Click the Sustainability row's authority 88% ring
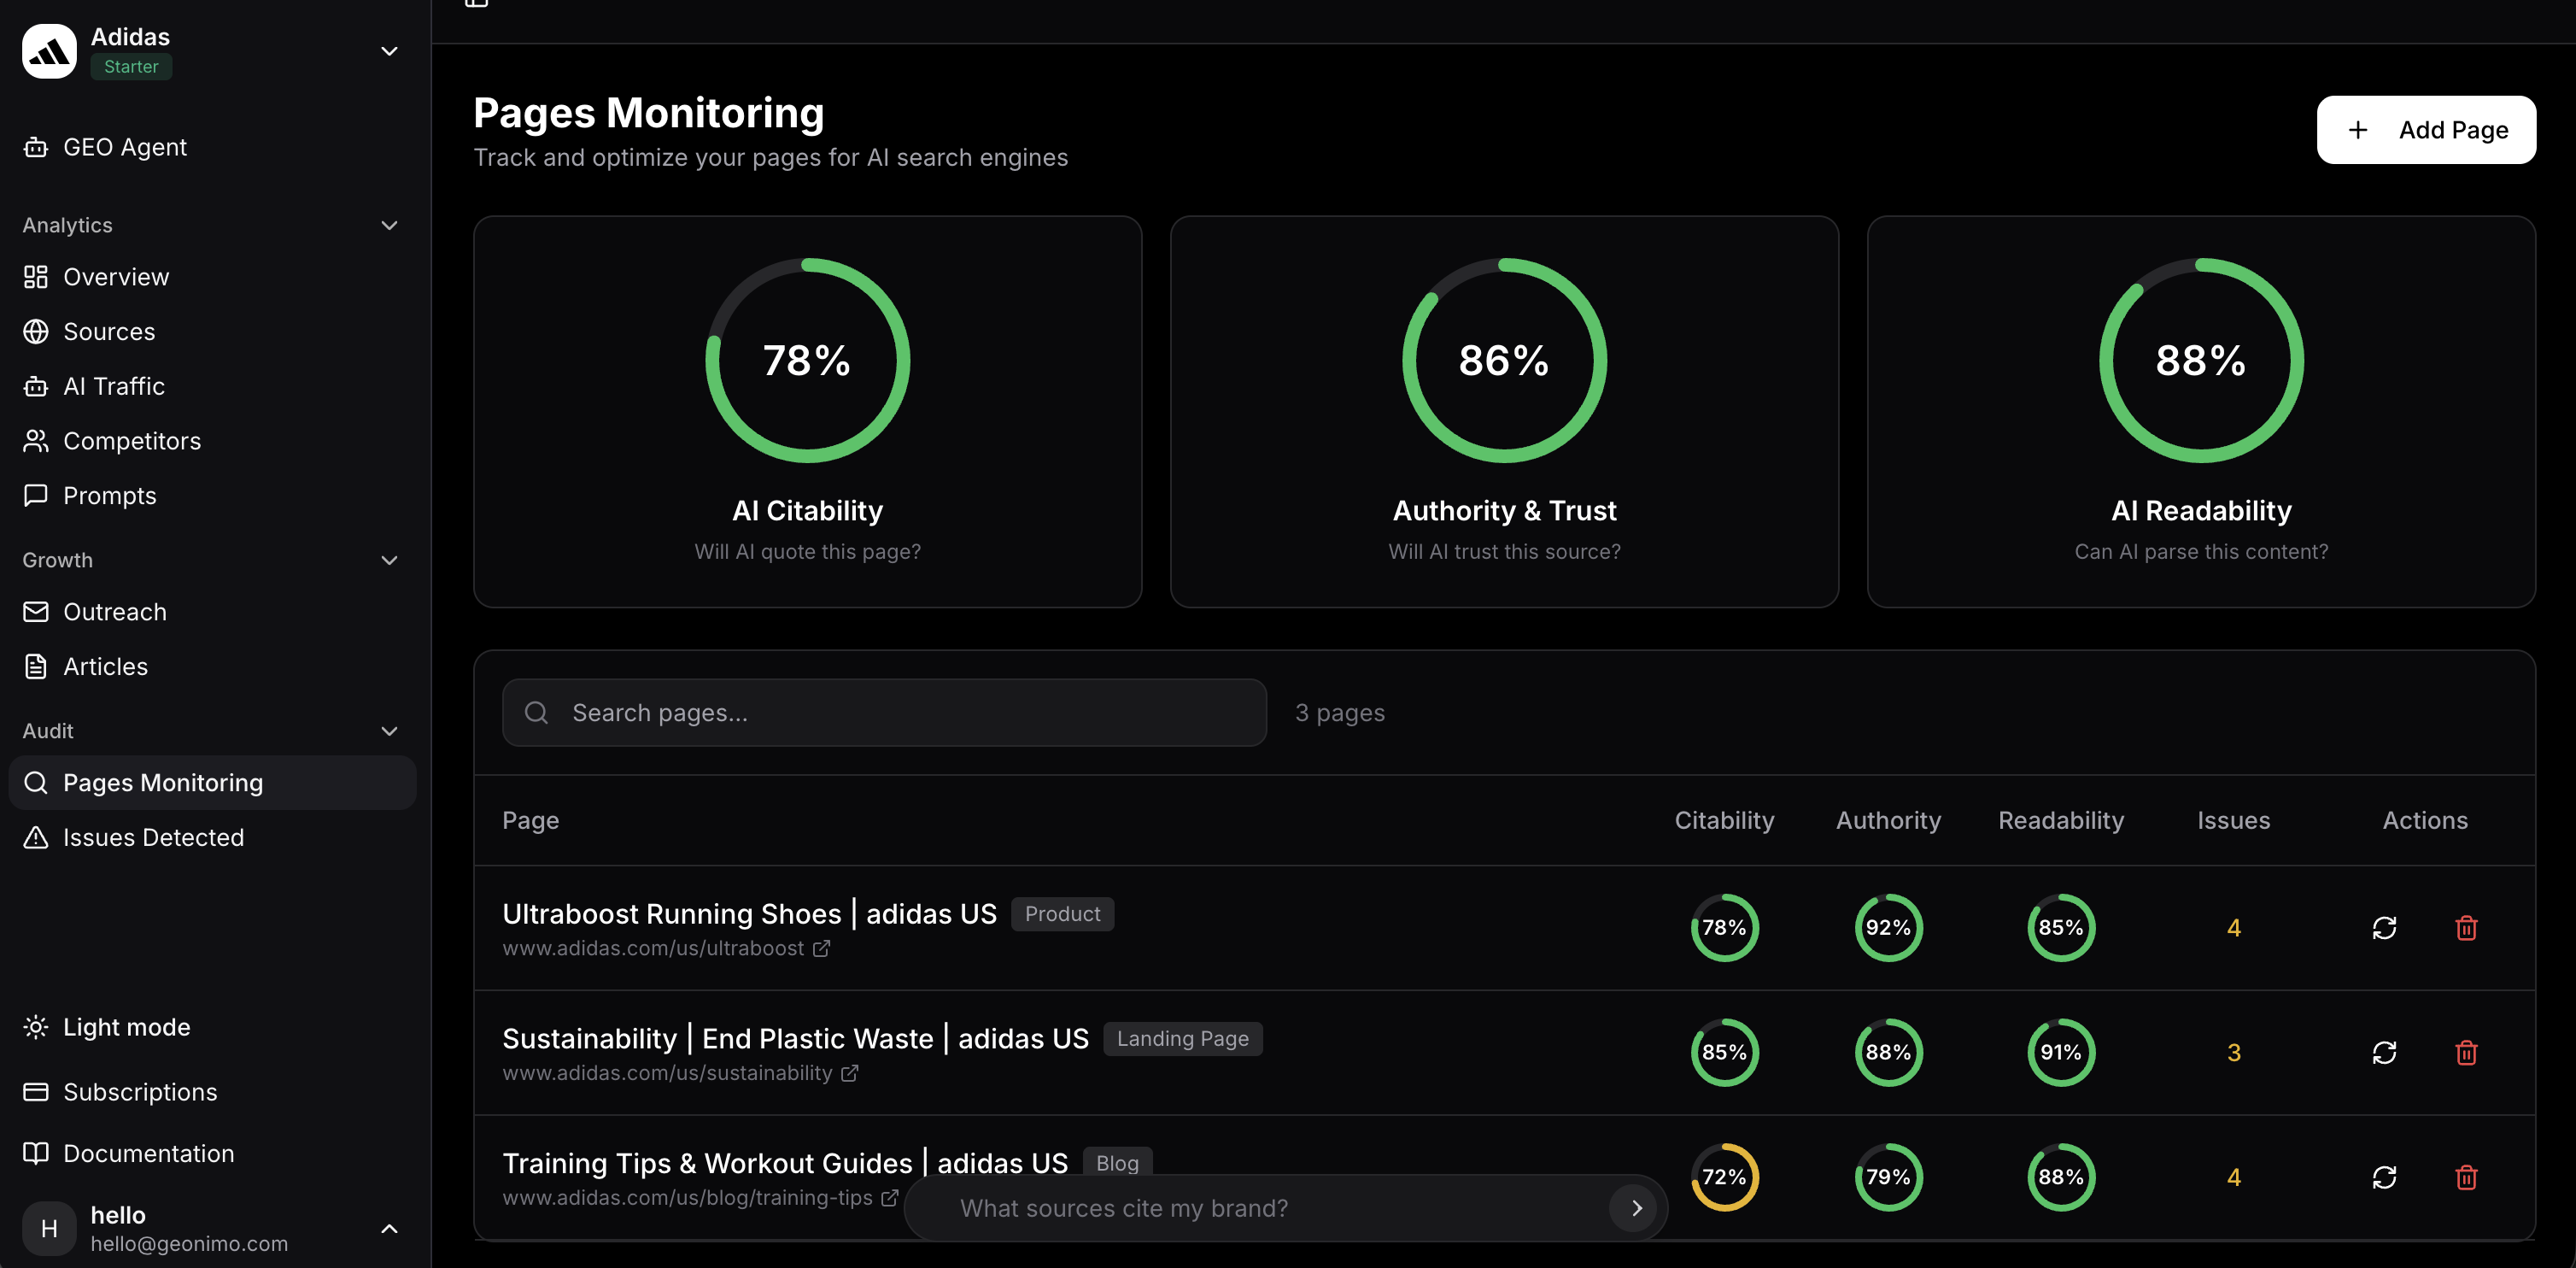 point(1888,1053)
